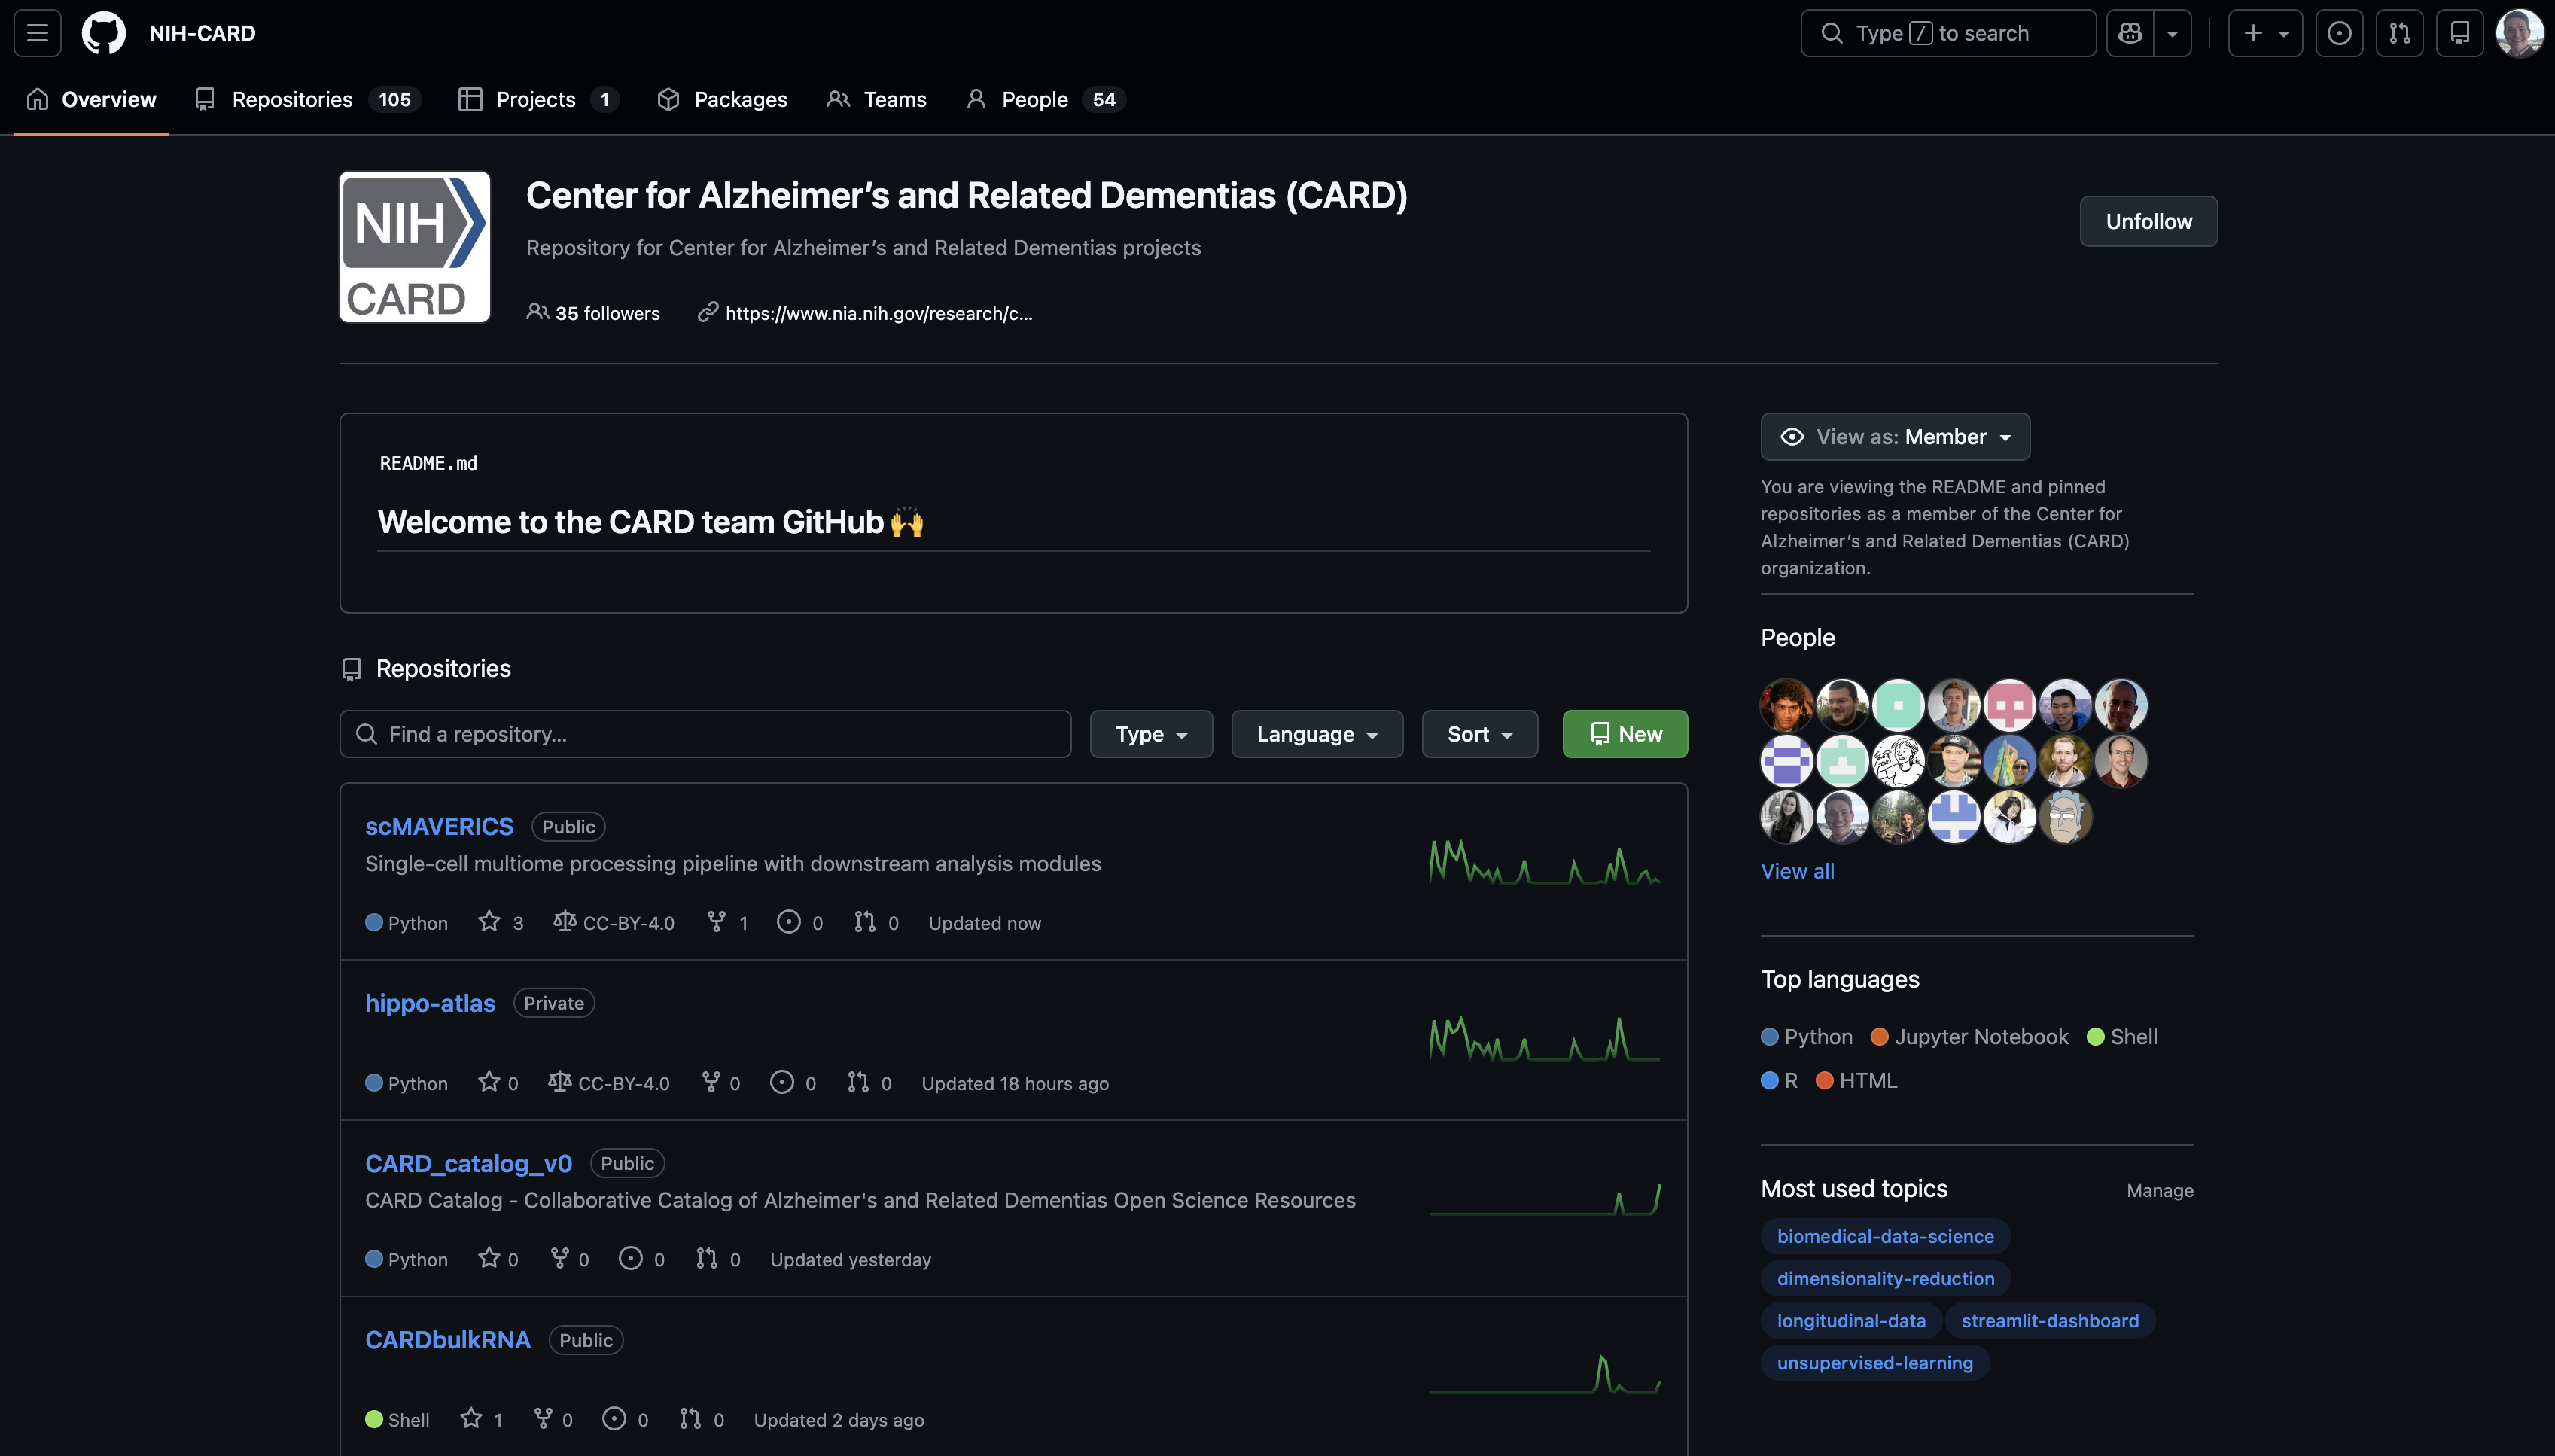Image resolution: width=2555 pixels, height=1456 pixels.
Task: Click the Unfollow button
Action: point(2148,221)
